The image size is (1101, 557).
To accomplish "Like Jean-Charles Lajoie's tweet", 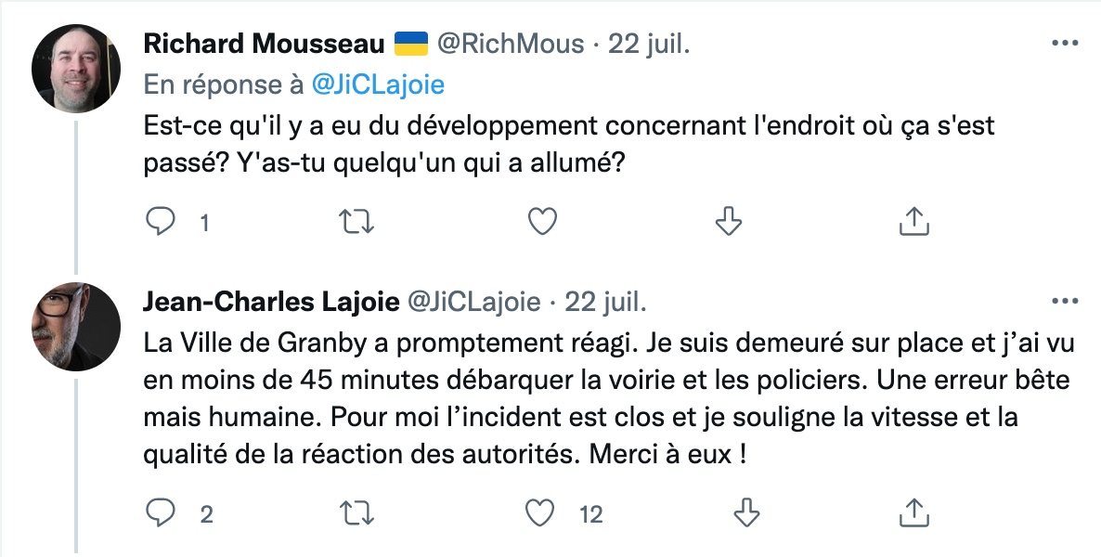I will click(x=542, y=512).
